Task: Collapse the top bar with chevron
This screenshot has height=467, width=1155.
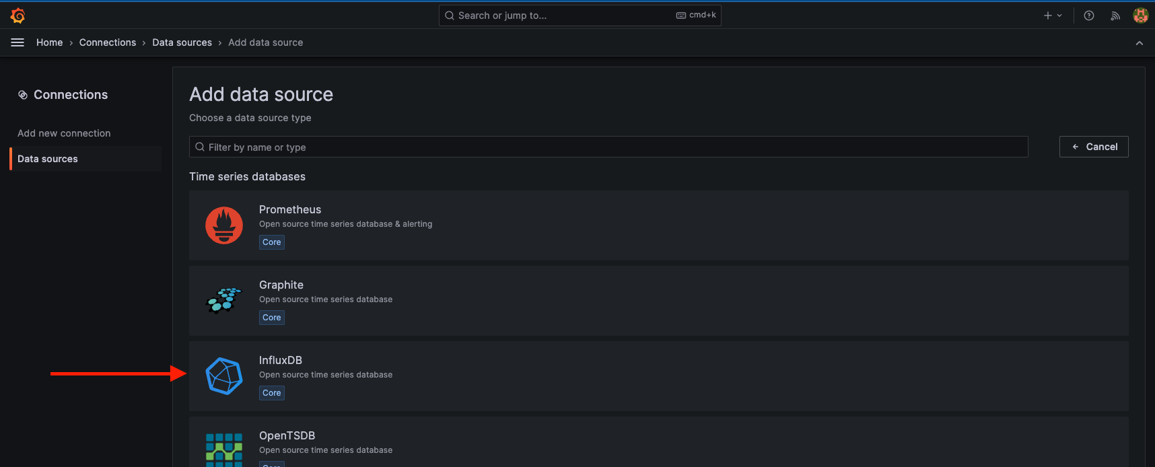Action: point(1139,43)
